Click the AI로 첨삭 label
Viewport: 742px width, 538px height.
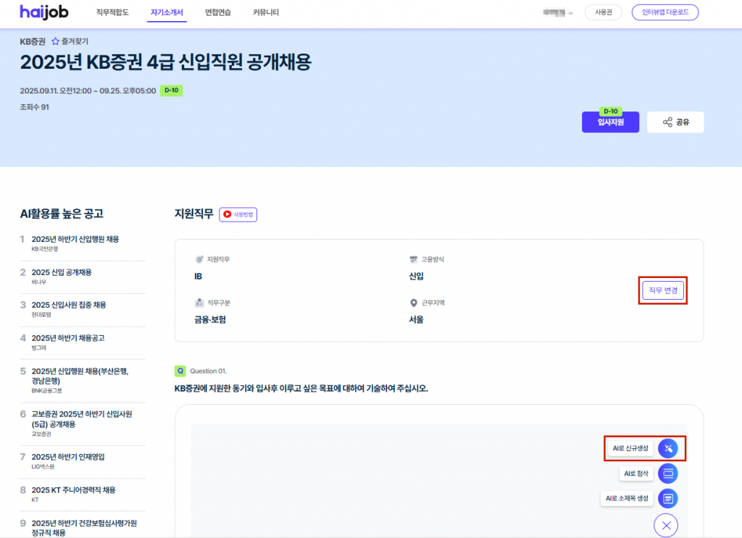[635, 474]
